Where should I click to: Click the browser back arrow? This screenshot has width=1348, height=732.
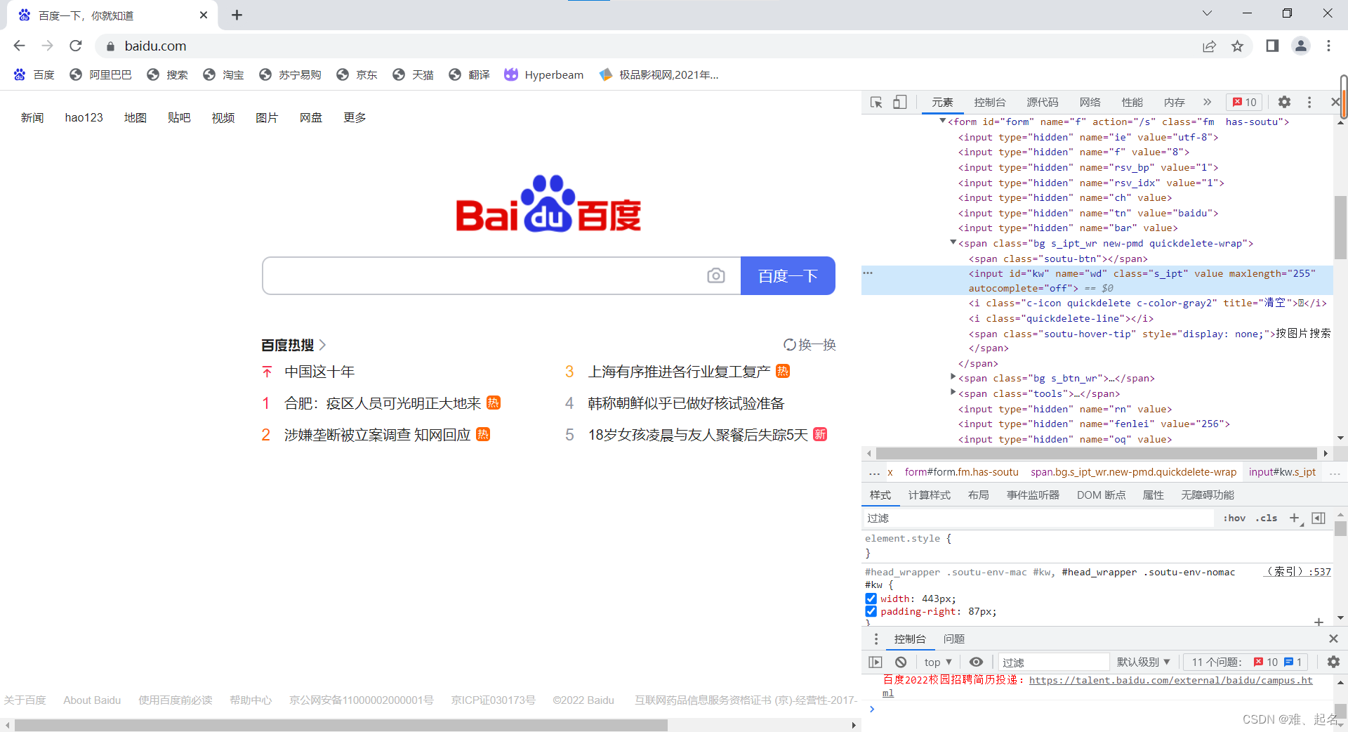coord(19,46)
